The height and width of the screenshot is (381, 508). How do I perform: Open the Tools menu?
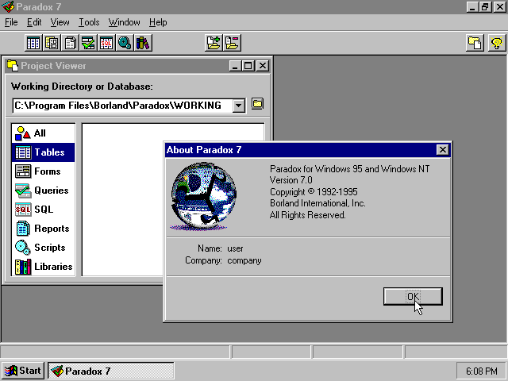(x=89, y=22)
